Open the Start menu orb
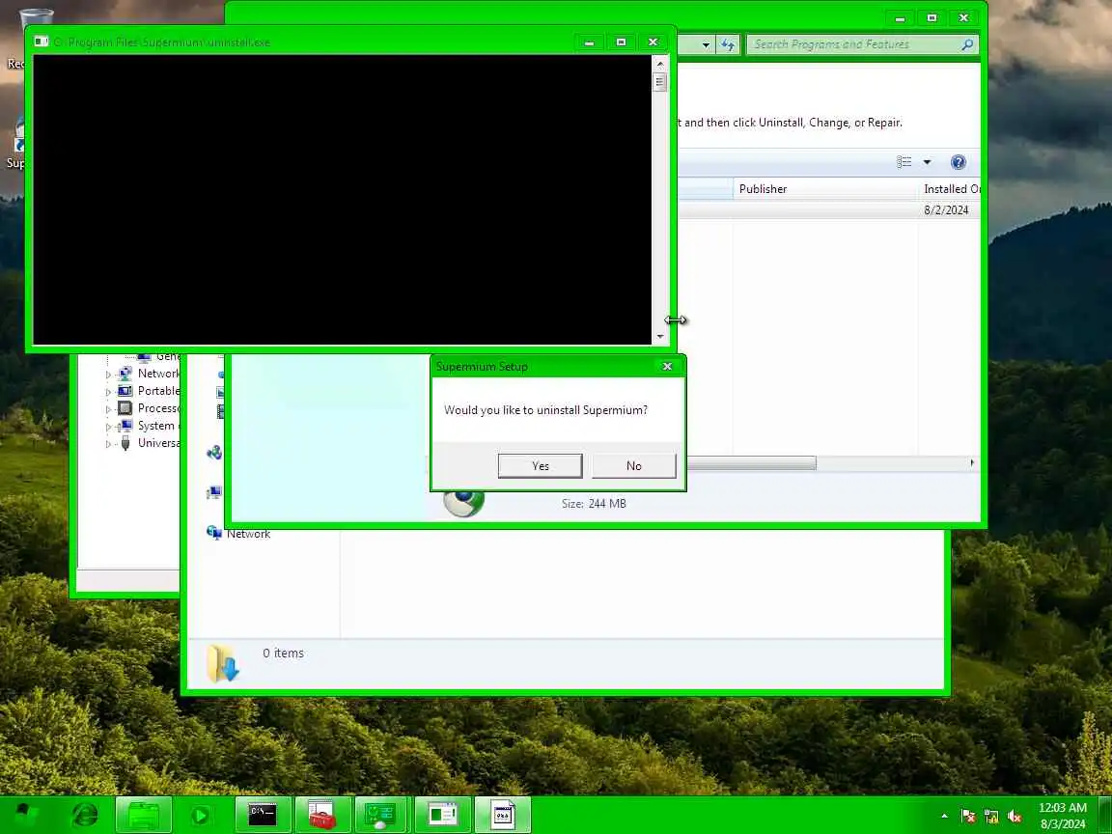1112x834 pixels. (27, 815)
